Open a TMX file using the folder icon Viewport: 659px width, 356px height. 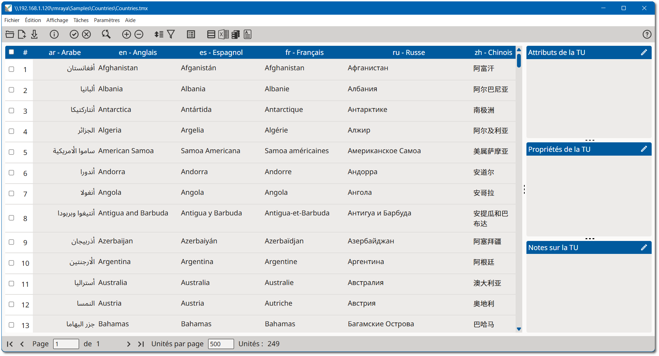click(x=10, y=34)
